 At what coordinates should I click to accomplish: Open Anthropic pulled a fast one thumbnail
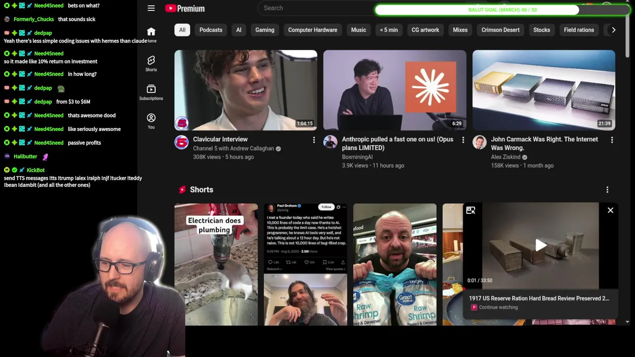tap(394, 90)
